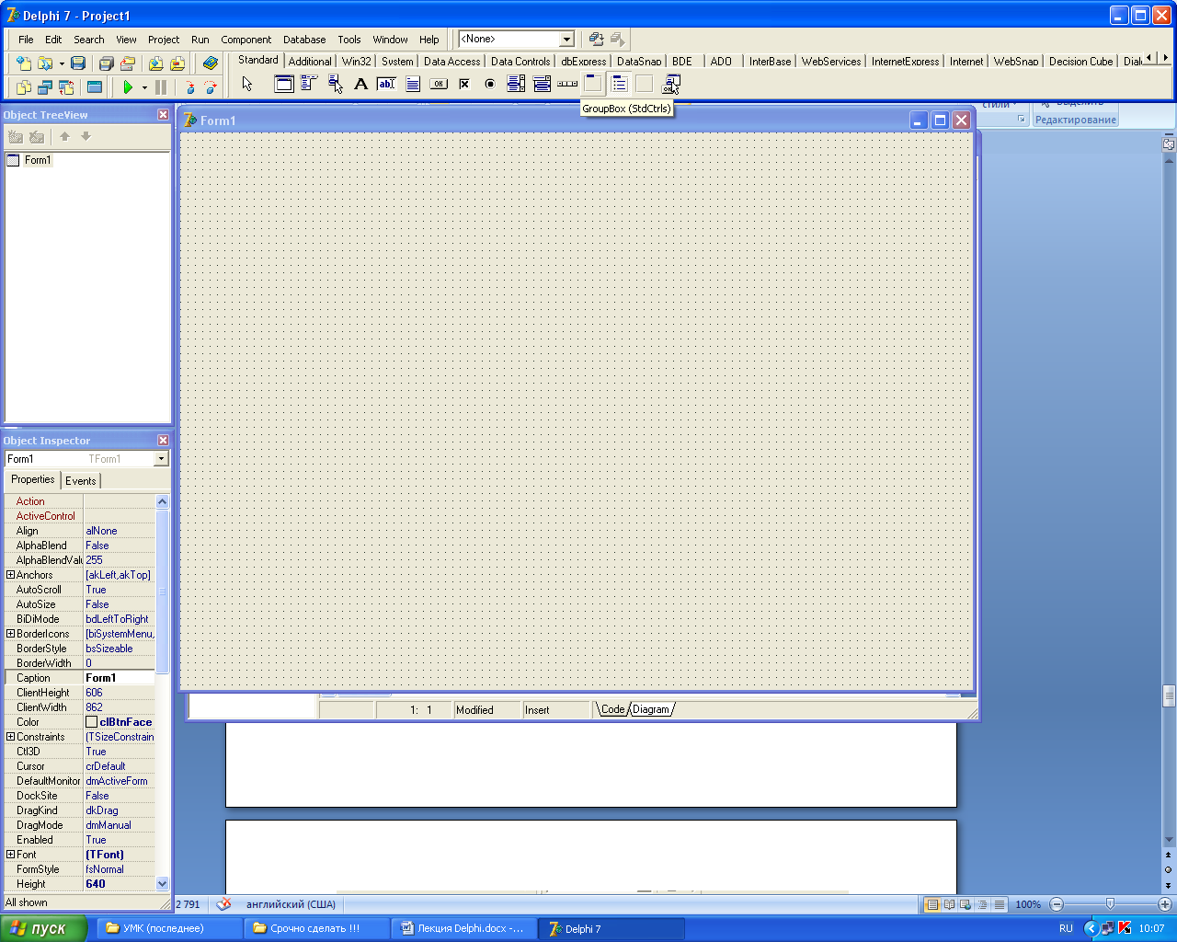Select the ComboBox component

coord(542,84)
